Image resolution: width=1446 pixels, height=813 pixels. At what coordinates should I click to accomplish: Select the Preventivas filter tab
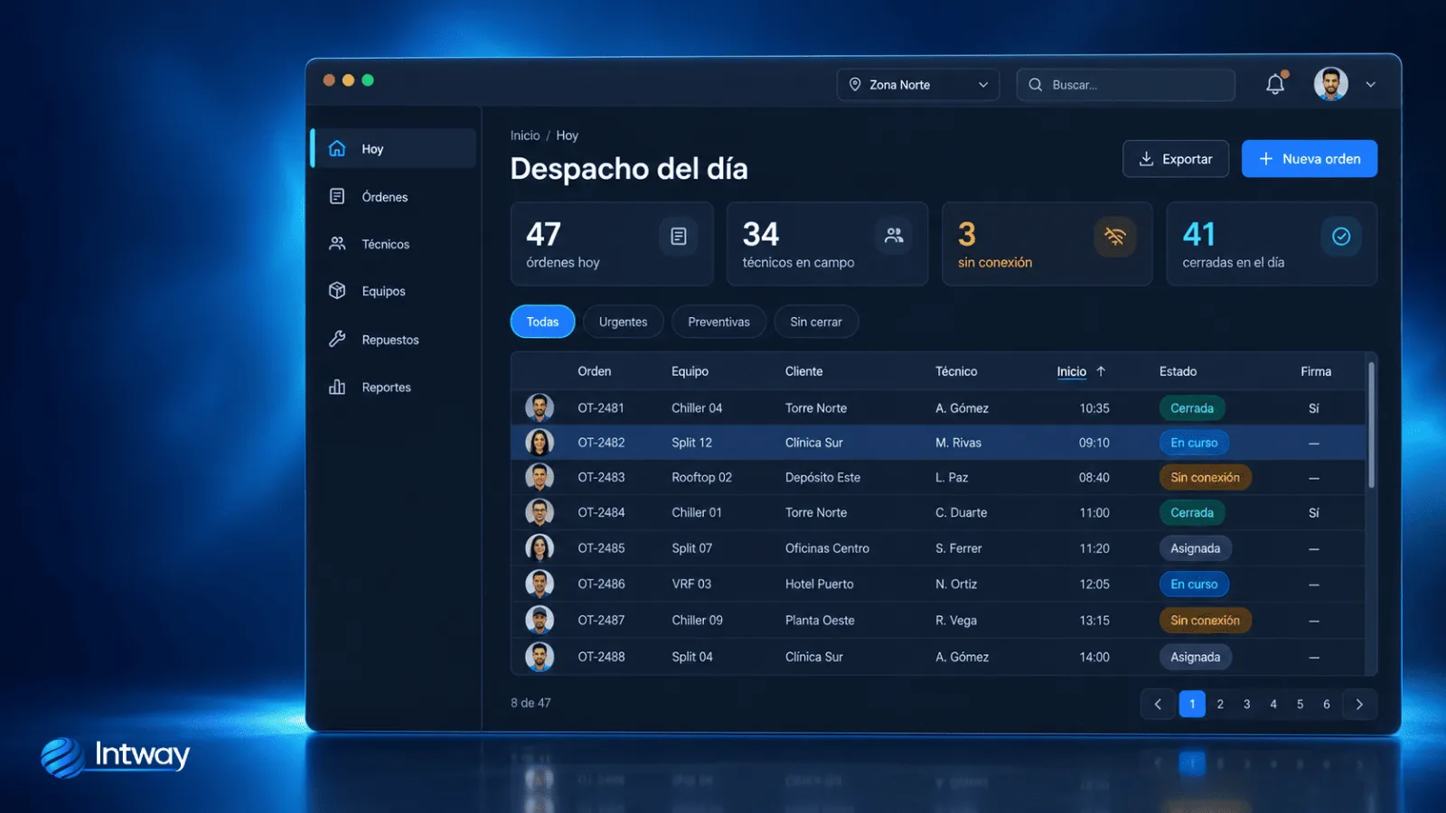point(718,322)
